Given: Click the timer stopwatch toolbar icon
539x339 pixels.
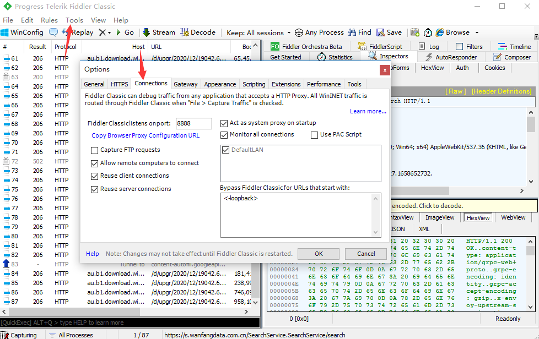Looking at the screenshot, I should pyautogui.click(x=428, y=32).
